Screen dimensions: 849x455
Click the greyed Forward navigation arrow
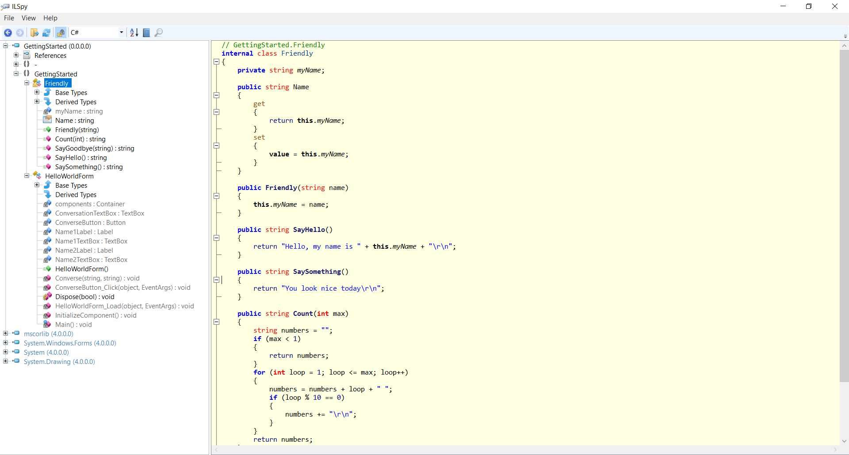pos(20,33)
